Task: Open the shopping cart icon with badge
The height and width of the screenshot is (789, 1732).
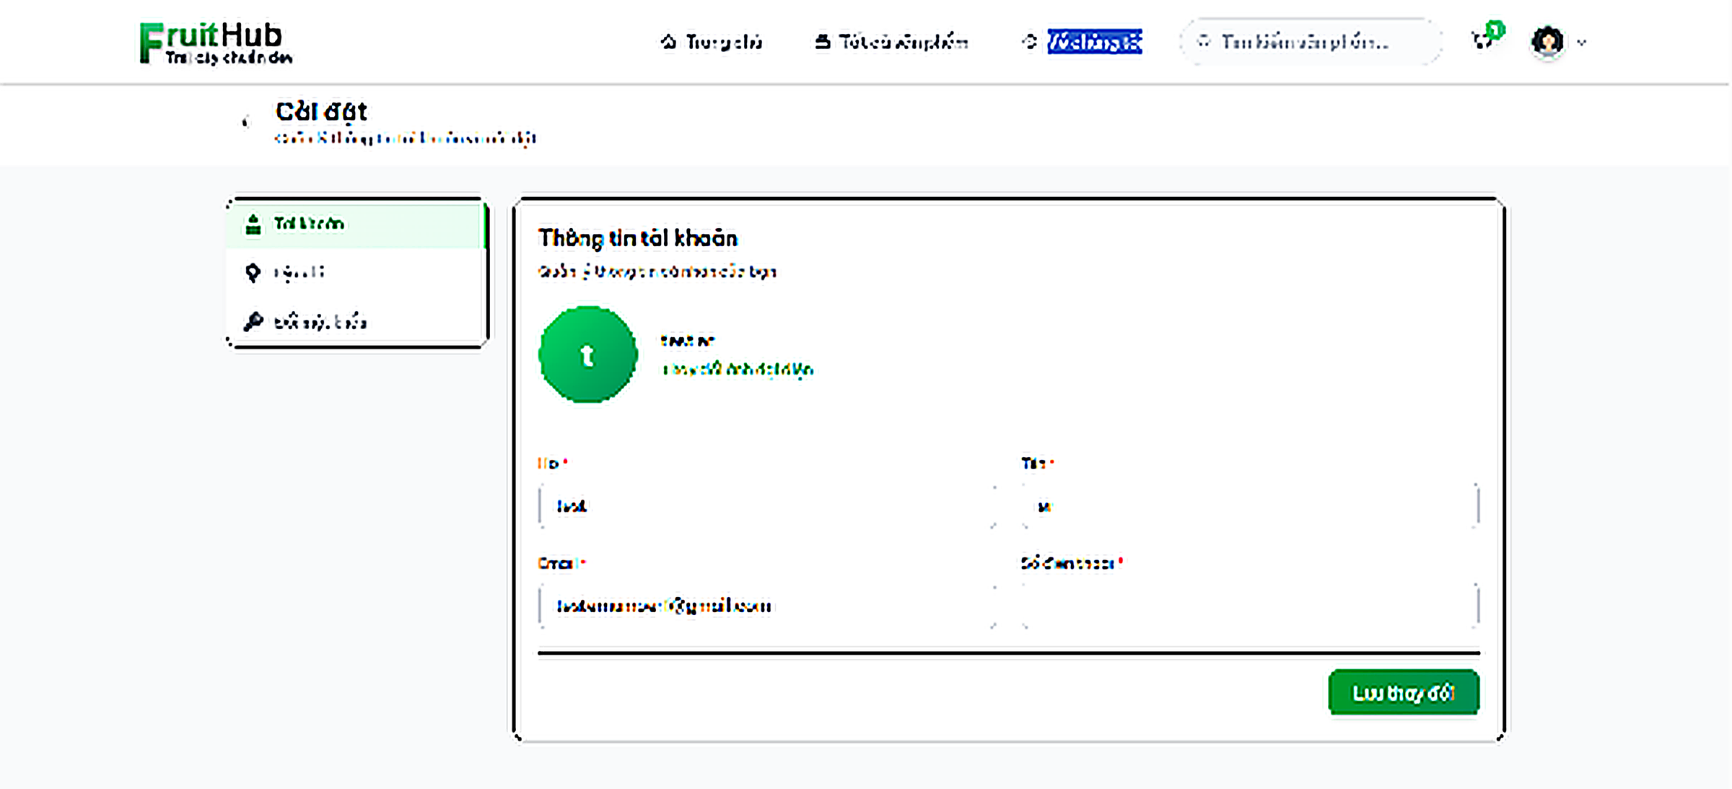Action: pos(1485,38)
